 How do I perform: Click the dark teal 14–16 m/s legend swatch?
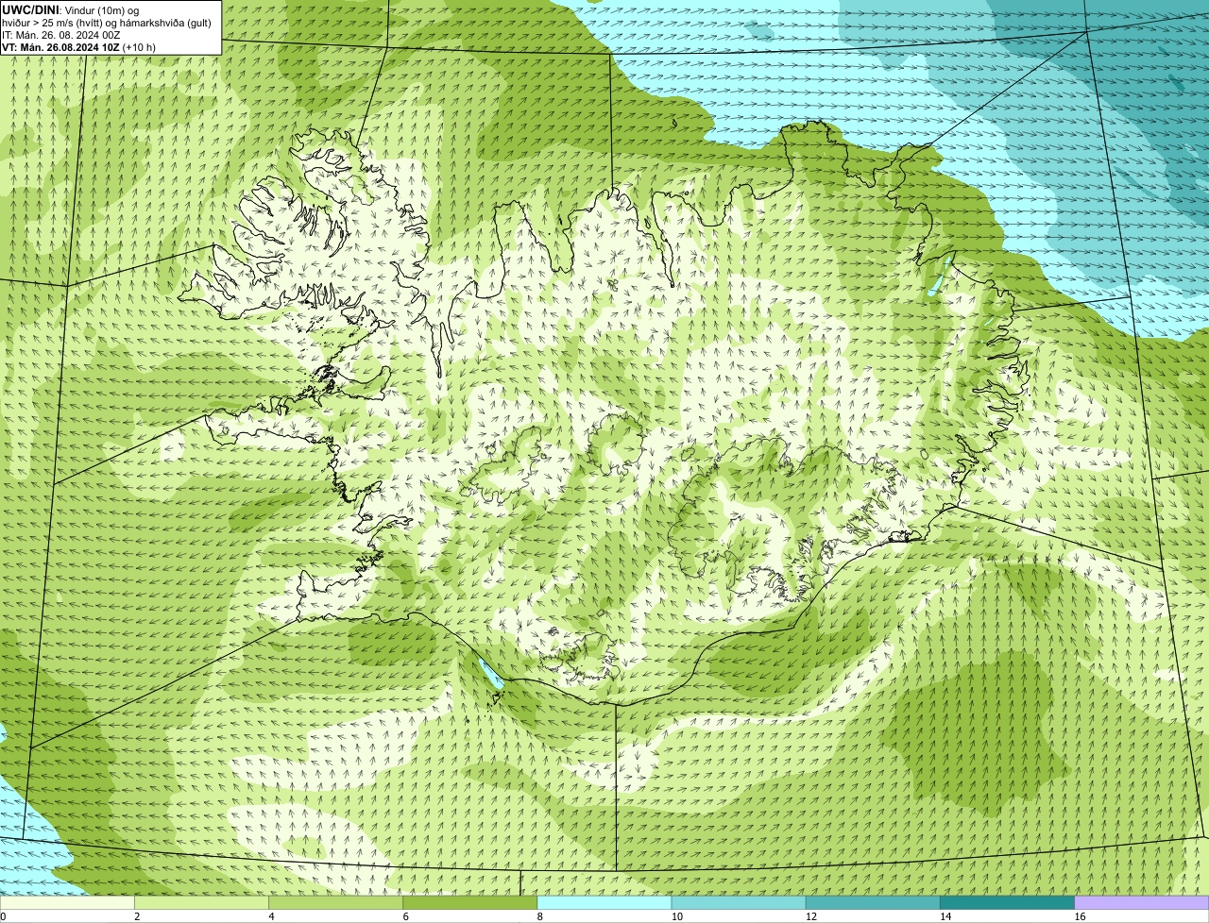[x=1008, y=903]
